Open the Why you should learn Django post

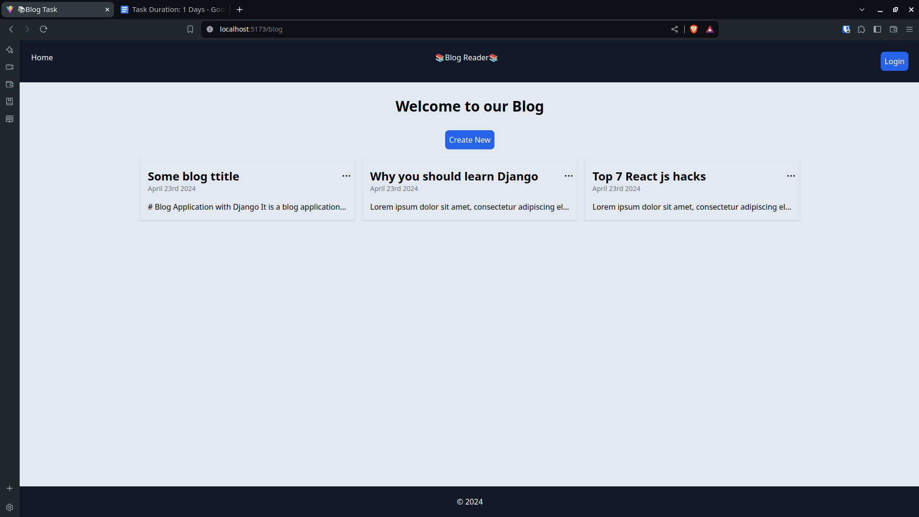[x=454, y=176]
